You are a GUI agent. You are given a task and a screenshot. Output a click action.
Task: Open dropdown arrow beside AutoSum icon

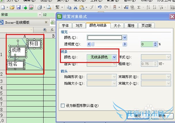[143, 8]
